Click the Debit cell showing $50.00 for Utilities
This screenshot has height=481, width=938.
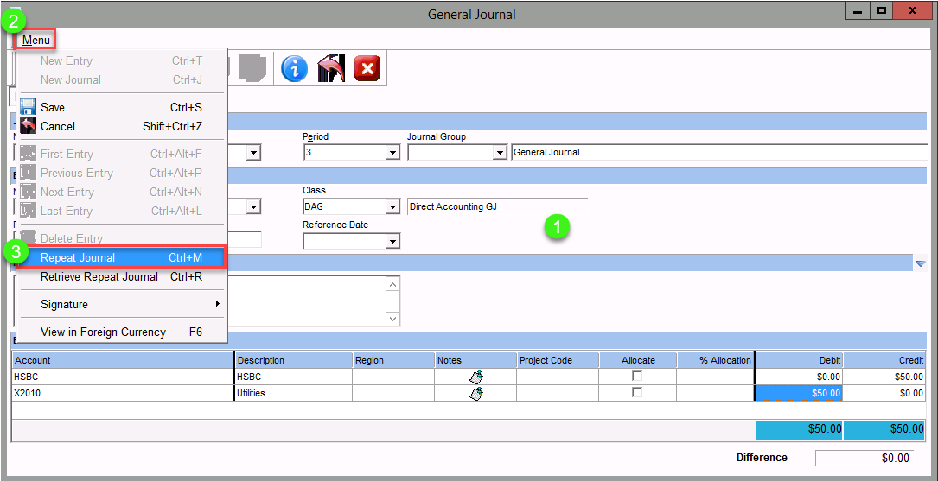[x=798, y=393]
